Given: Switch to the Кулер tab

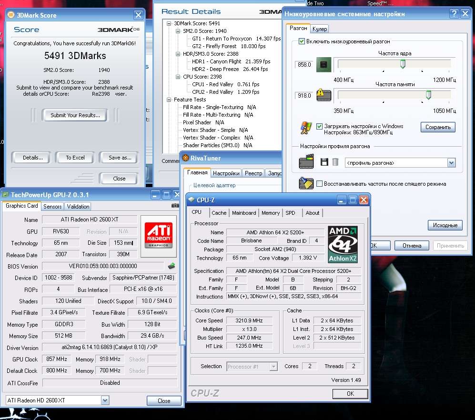Looking at the screenshot, I should tap(320, 29).
